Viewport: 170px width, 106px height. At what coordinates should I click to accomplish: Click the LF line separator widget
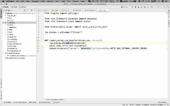127,105
